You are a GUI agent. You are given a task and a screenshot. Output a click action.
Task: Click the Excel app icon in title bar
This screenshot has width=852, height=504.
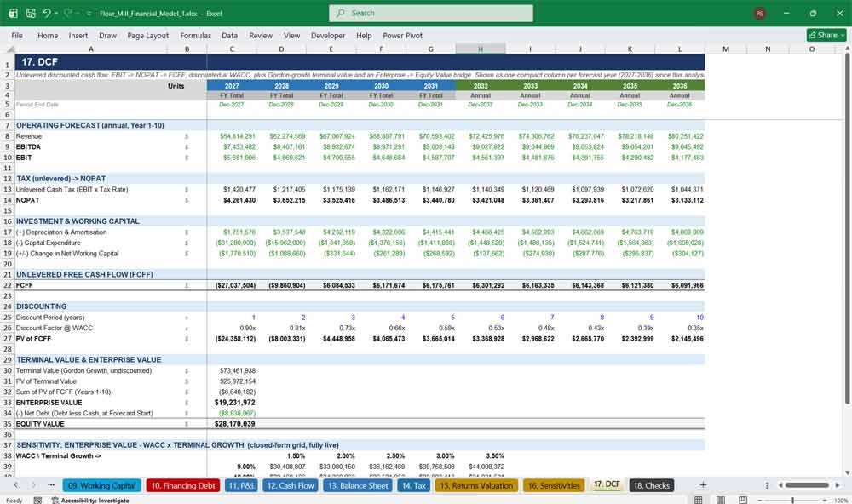point(13,13)
